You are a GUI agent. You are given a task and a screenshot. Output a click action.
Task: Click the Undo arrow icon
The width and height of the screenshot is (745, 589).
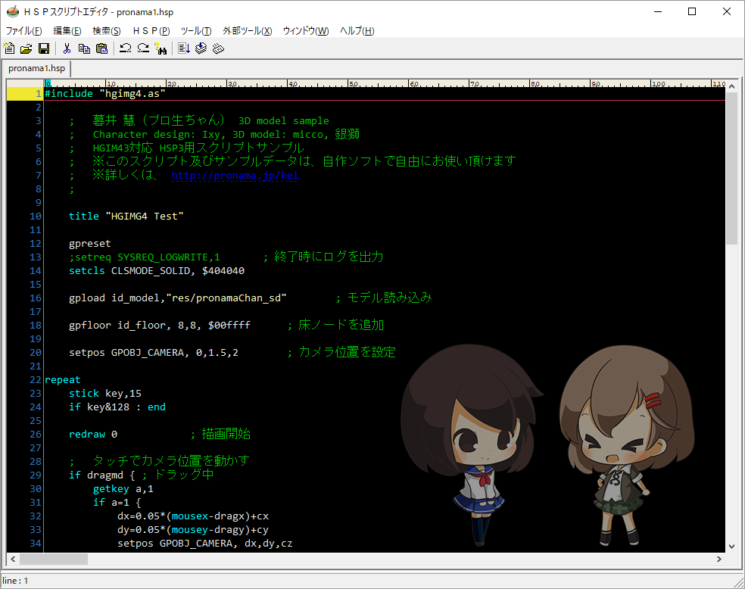pyautogui.click(x=125, y=48)
